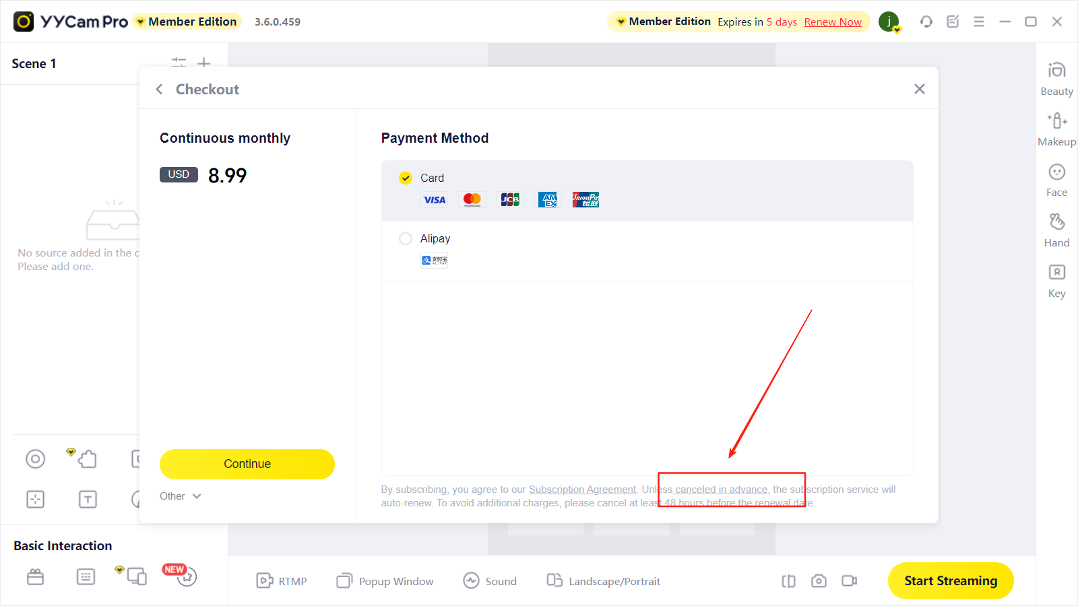
Task: Switch Landscape/Portrait orientation
Action: [x=603, y=581]
